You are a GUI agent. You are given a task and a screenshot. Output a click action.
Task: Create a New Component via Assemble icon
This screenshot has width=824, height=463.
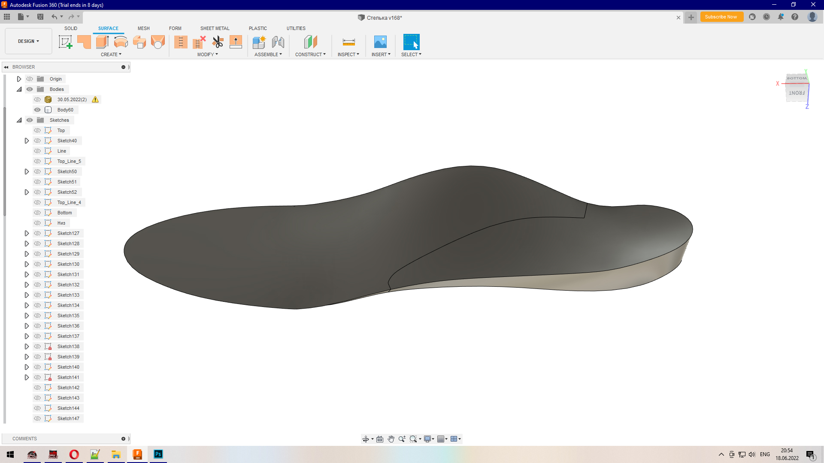tap(259, 42)
